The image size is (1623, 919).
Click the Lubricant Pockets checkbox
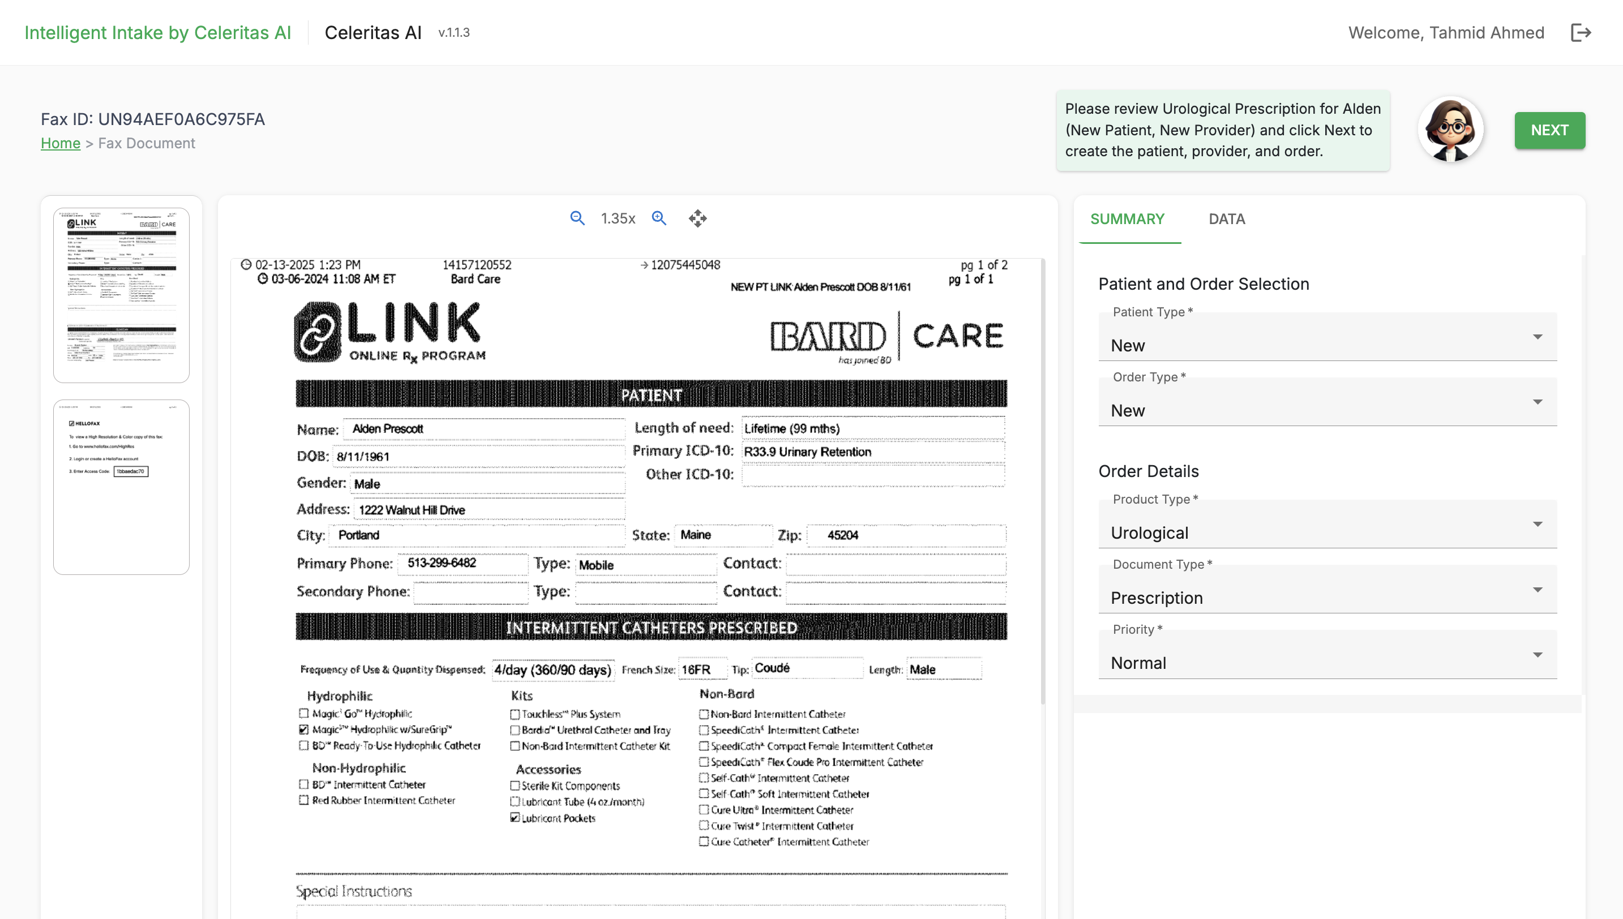(x=515, y=818)
